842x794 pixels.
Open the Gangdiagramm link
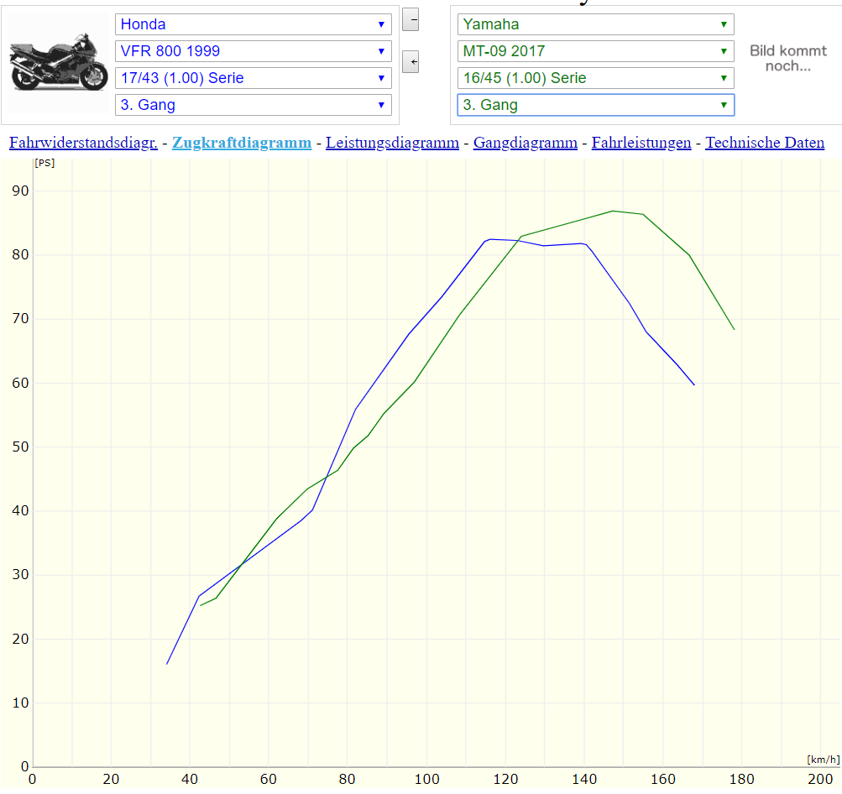(x=525, y=143)
